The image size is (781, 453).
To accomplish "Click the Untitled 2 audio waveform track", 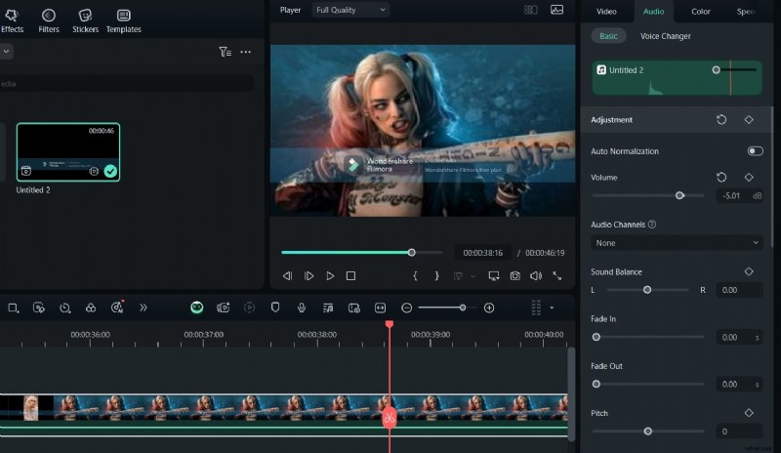I will click(677, 78).
